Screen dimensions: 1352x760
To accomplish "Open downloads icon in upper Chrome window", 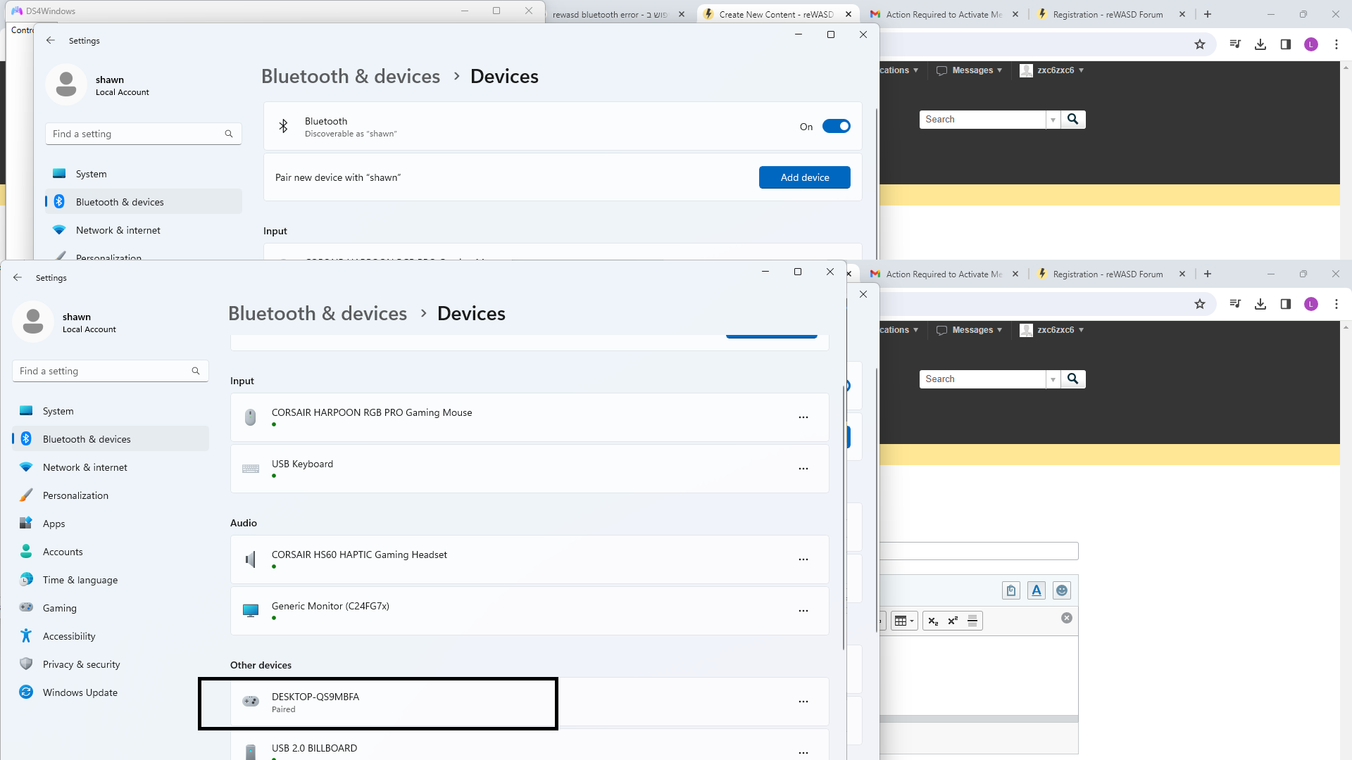I will [1260, 44].
